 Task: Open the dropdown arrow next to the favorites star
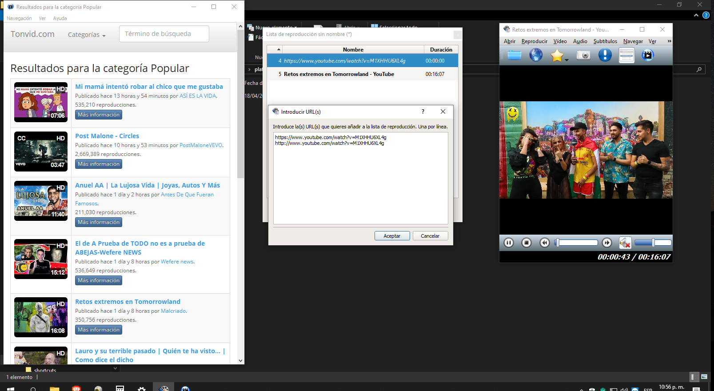[566, 60]
